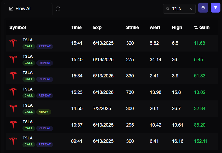Click Tesla logo in 15:40 row
Viewport: 222px width, 153px height.
point(13,59)
